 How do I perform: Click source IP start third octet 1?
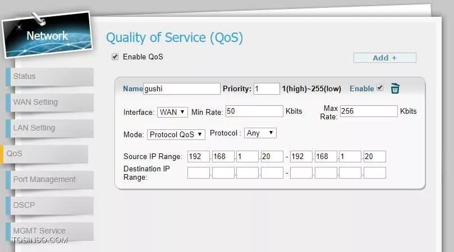pyautogui.click(x=247, y=156)
